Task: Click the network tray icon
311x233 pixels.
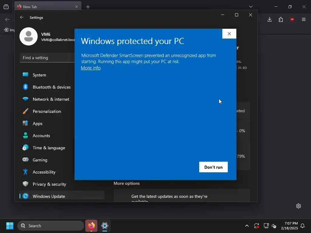Action: (266, 226)
